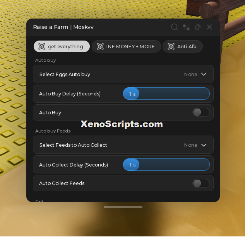The image size is (245, 248).
Task: Open the search magnifier in title bar
Action: click(x=174, y=27)
